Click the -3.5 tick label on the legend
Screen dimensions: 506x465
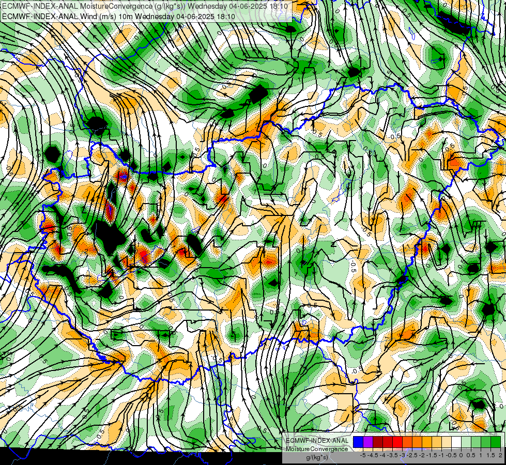point(392,455)
